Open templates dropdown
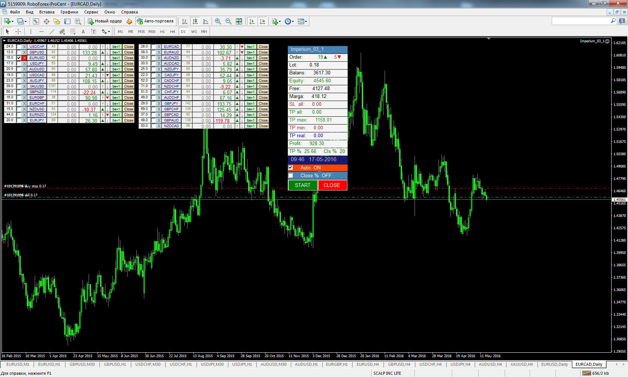This screenshot has width=628, height=377. [x=306, y=22]
